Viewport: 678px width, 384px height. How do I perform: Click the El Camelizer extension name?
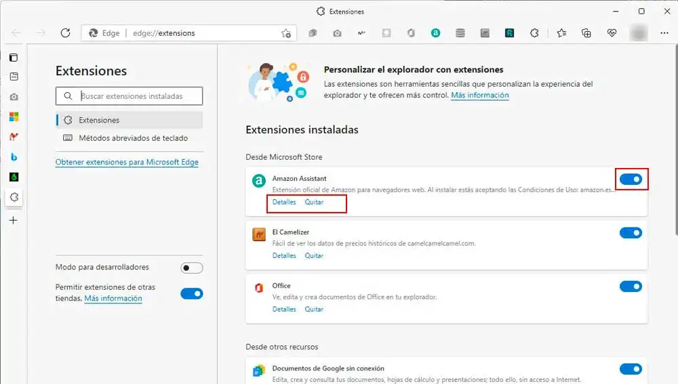pos(291,232)
